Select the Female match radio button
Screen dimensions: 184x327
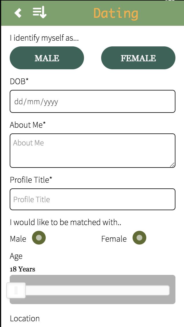[x=139, y=238]
